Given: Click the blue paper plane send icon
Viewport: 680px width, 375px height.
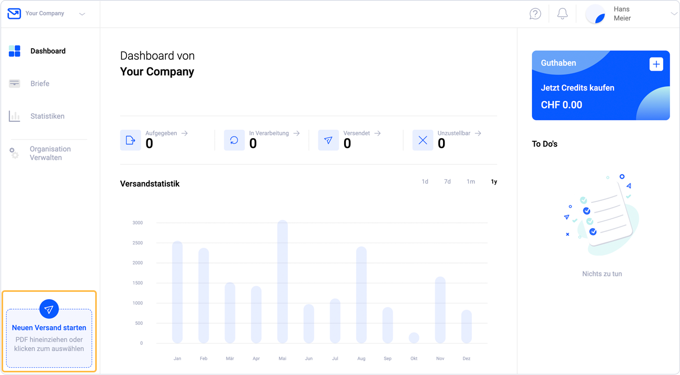Looking at the screenshot, I should [x=49, y=309].
